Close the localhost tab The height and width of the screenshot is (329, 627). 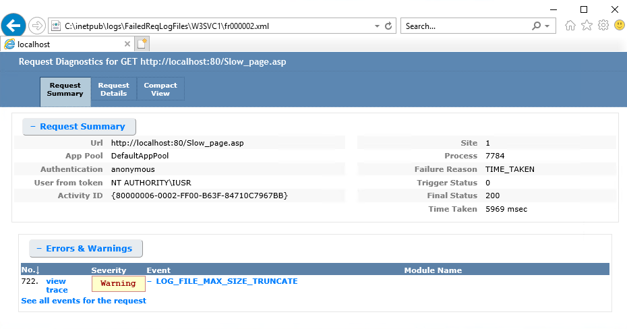point(127,44)
